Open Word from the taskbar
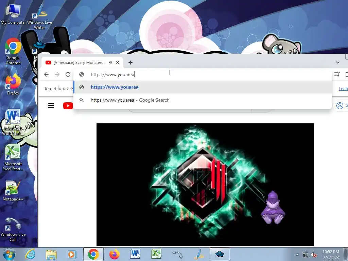The width and height of the screenshot is (348, 261). pyautogui.click(x=135, y=254)
